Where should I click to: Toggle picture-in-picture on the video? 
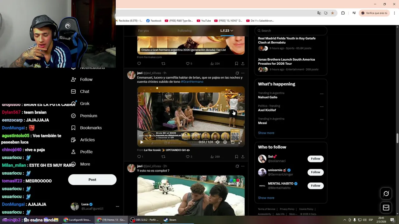pyautogui.click(x=233, y=142)
